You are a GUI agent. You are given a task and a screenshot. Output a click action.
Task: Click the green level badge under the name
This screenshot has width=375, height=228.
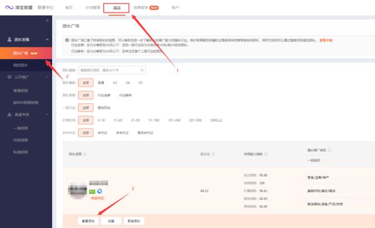92,192
